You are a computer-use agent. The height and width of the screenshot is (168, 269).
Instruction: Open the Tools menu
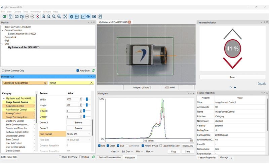pos(26,12)
